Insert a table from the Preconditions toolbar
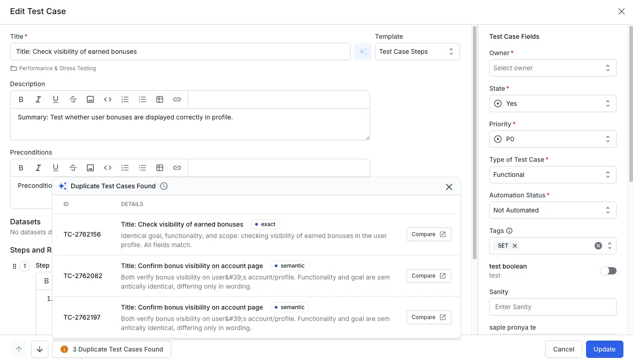Viewport: 633px width, 362px height. pyautogui.click(x=160, y=167)
